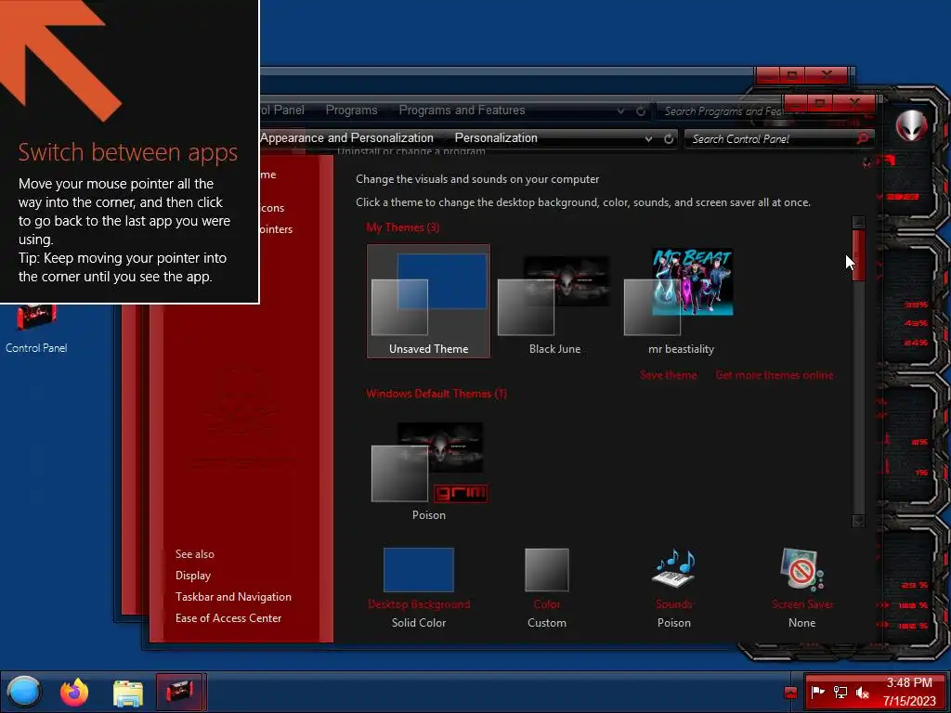The width and height of the screenshot is (951, 713).
Task: Launch Firefox from the taskbar
Action: [x=74, y=692]
